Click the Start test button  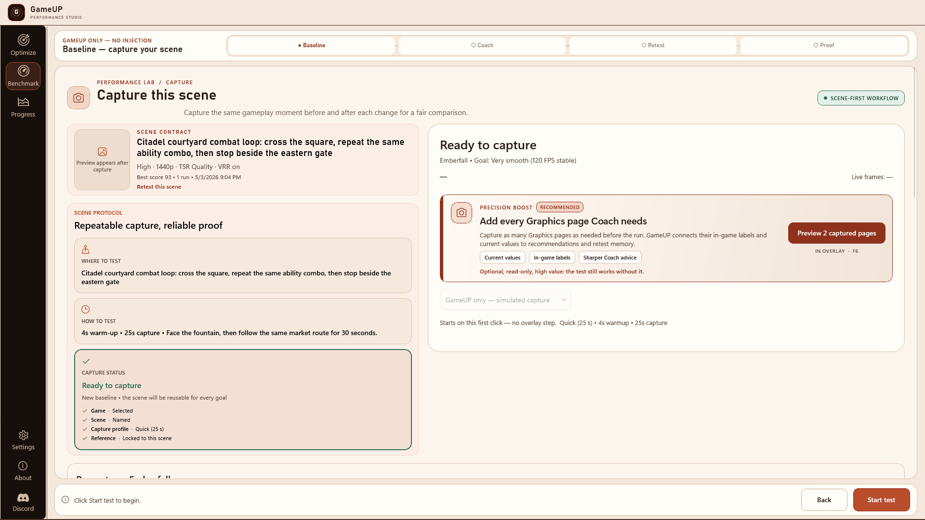881,500
